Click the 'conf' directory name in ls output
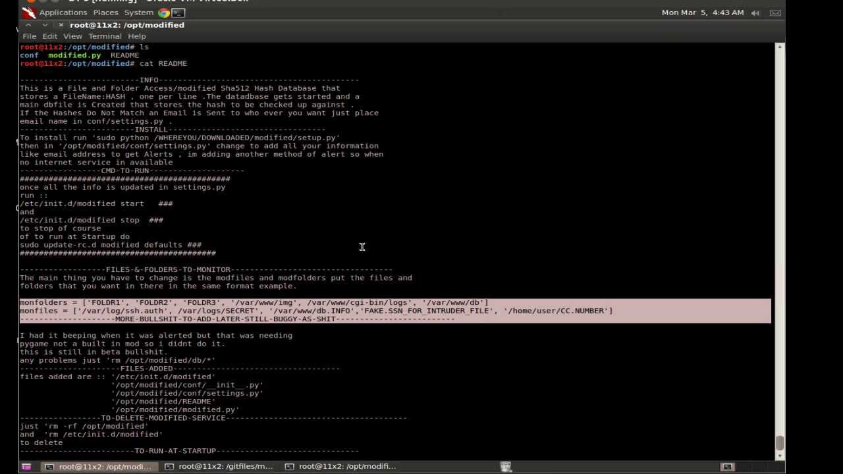843x474 pixels. (x=29, y=55)
